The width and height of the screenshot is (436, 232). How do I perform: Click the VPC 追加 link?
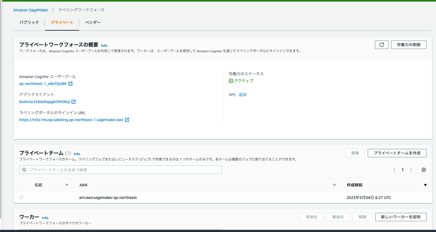[x=243, y=95]
